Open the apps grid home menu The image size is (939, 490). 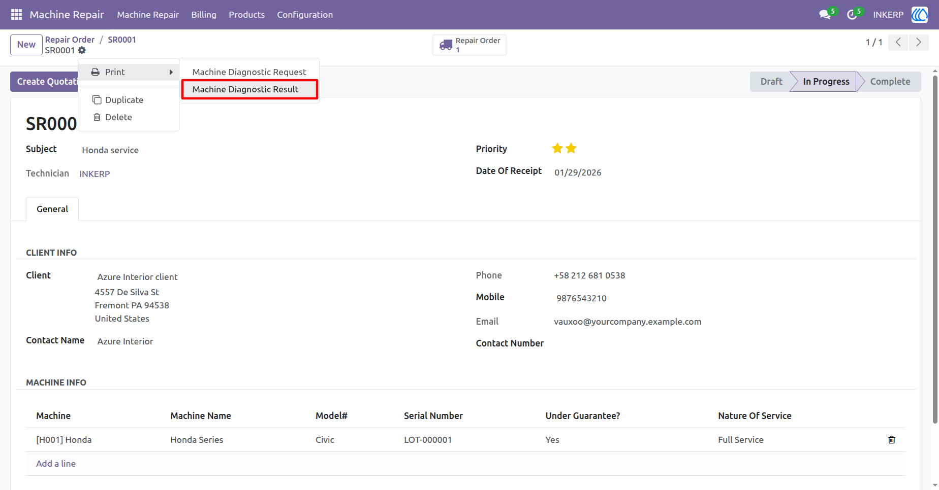tap(16, 15)
